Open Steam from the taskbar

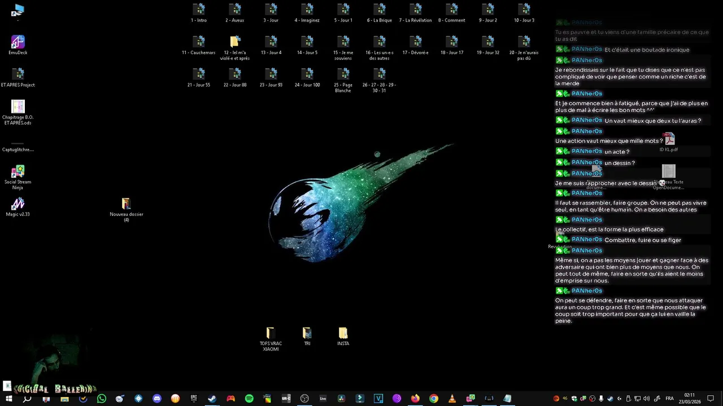click(x=212, y=399)
